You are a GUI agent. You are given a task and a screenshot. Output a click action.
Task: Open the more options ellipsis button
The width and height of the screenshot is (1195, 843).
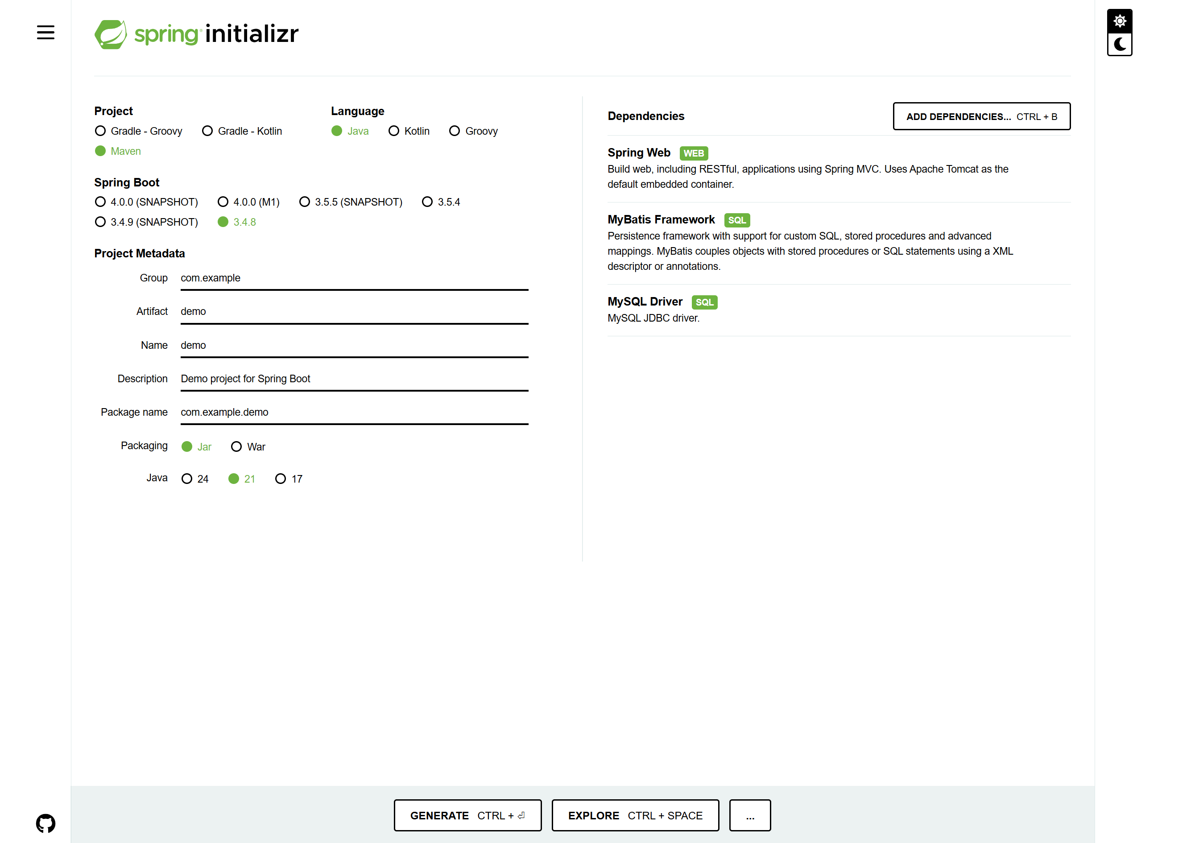click(749, 815)
